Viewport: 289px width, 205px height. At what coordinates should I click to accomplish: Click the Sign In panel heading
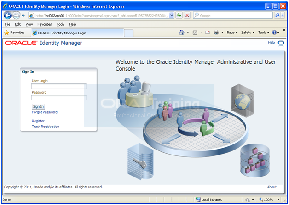click(28, 72)
